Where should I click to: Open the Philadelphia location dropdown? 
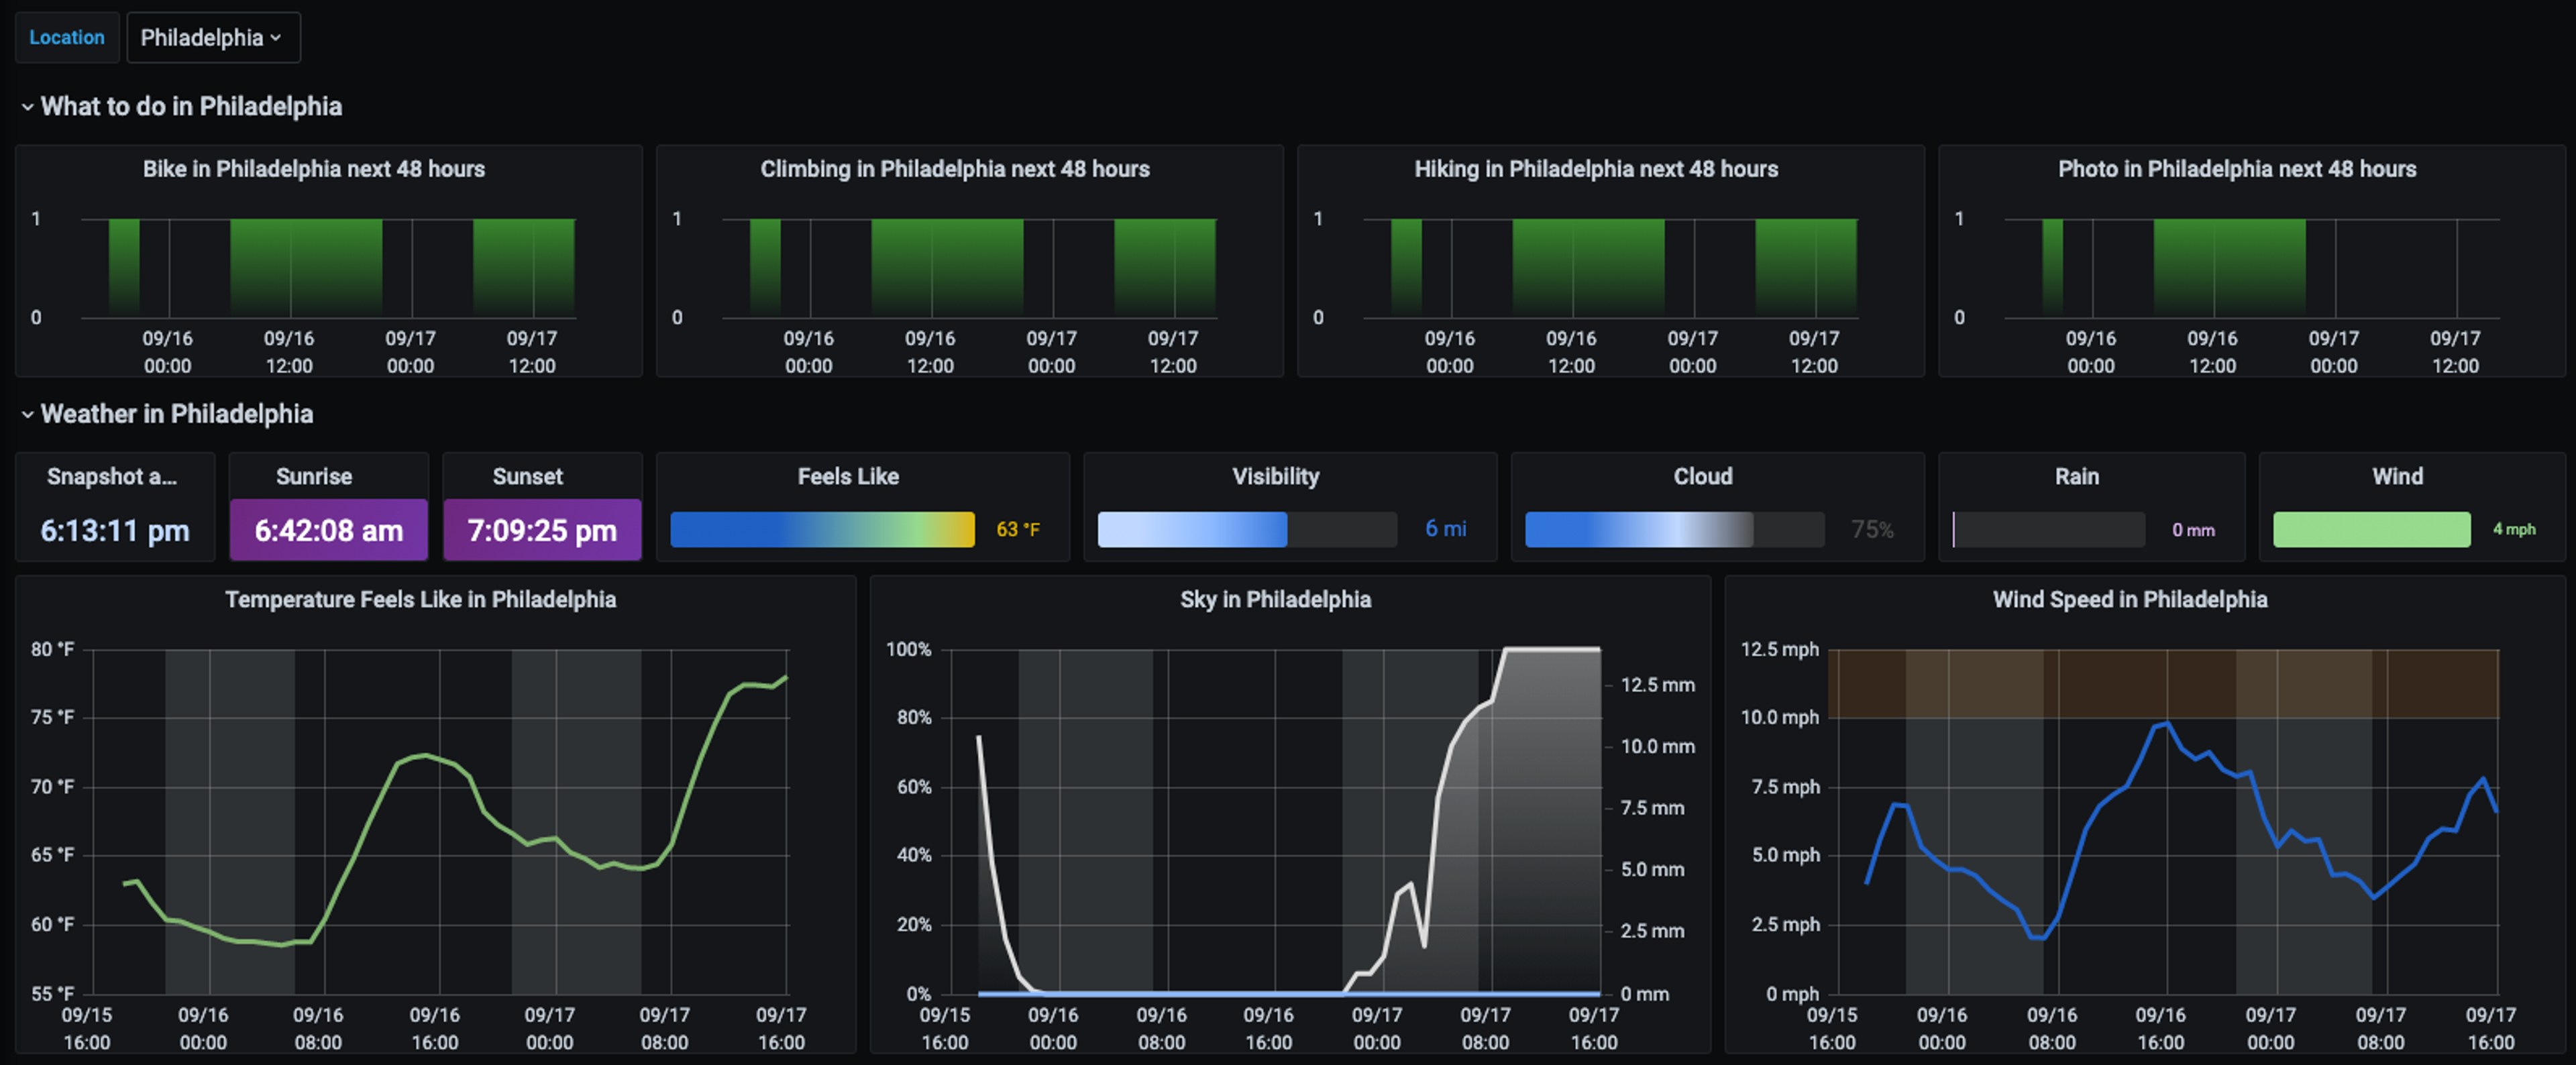213,38
